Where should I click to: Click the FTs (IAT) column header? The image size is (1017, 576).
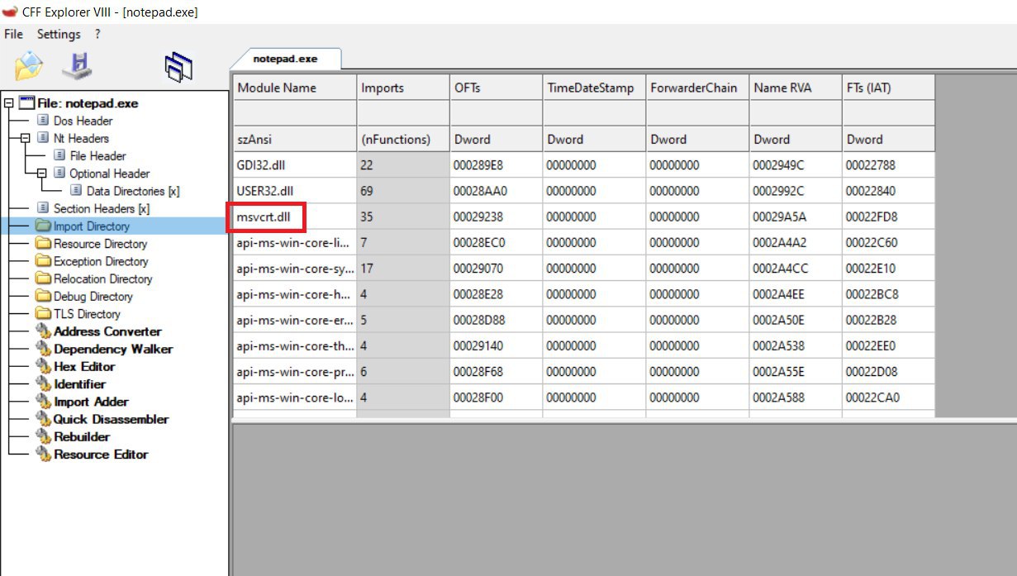[x=889, y=88]
